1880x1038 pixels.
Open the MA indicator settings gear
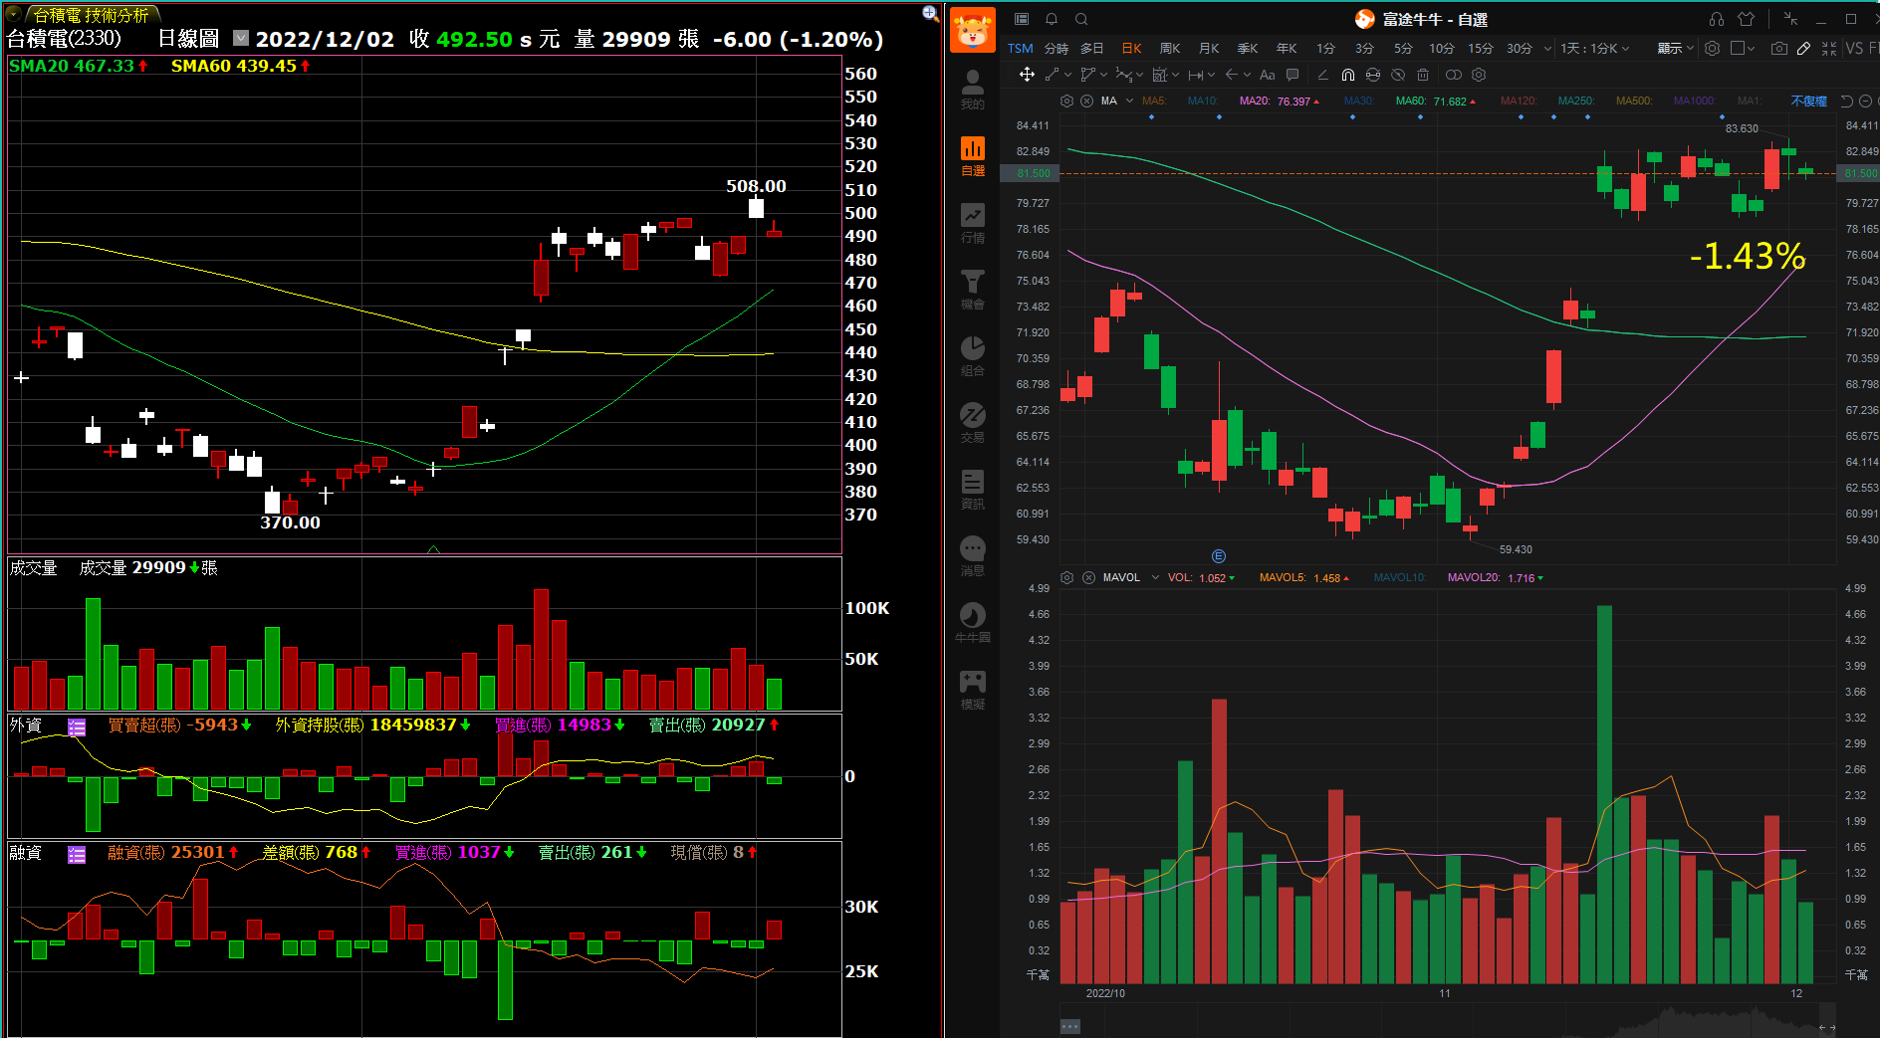pos(1067,101)
